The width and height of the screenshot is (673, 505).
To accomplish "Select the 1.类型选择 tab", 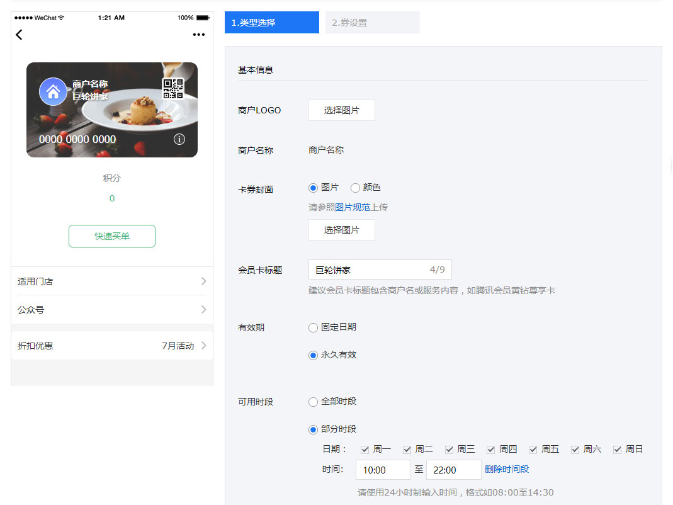I will [271, 23].
